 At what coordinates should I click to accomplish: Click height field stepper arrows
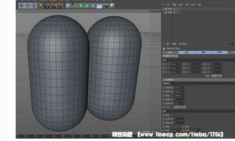point(184,96)
